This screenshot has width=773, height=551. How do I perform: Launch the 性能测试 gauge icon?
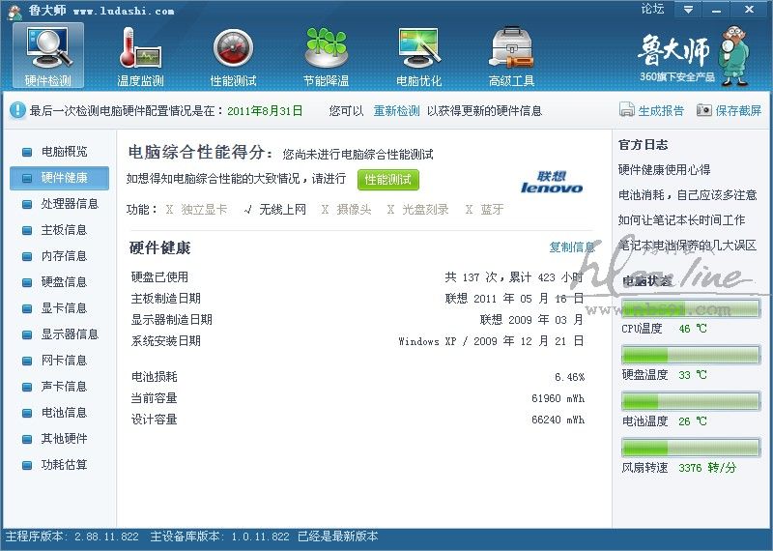coord(233,48)
